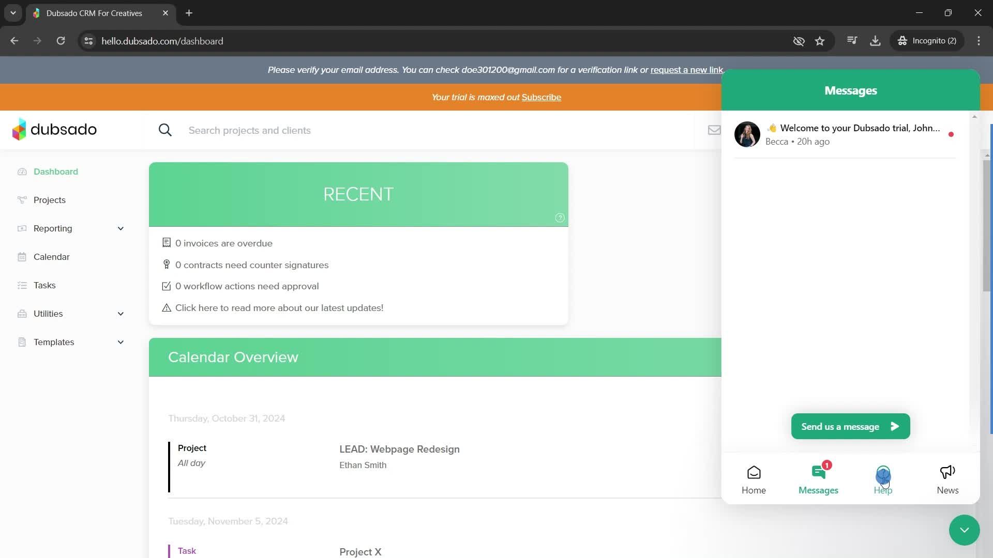Collapse the chat widget with green chevron button
The width and height of the screenshot is (993, 558).
coord(964,530)
